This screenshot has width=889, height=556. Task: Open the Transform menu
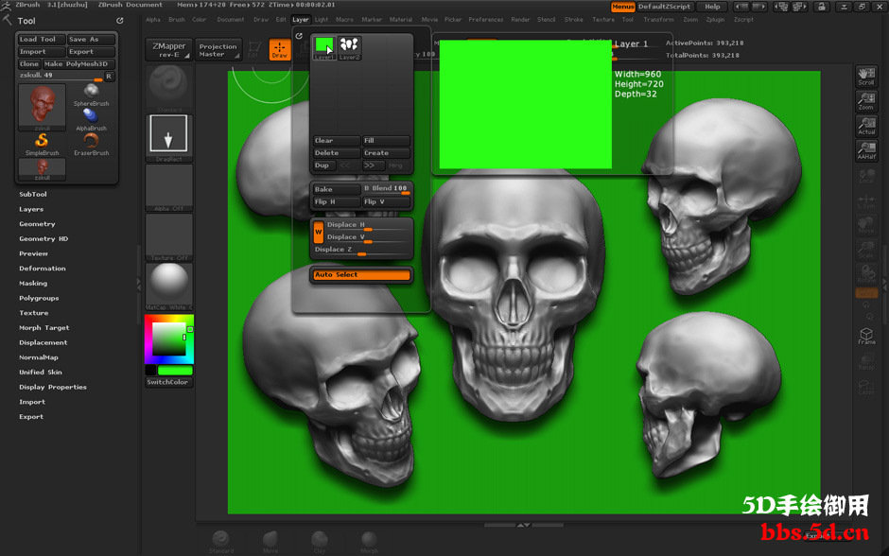658,20
